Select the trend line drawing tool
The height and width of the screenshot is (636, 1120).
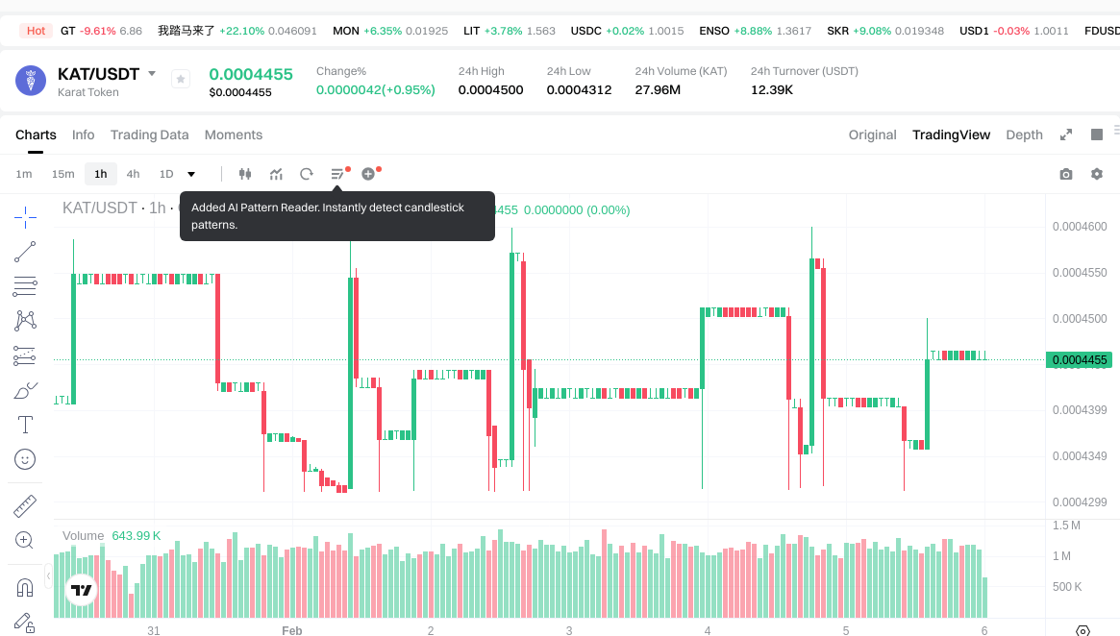25,252
